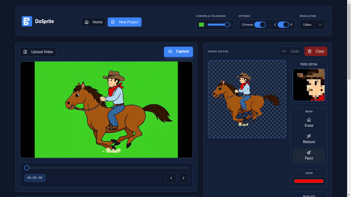Click the video timeline scrubber handle
This screenshot has height=197, width=351.
pyautogui.click(x=27, y=168)
